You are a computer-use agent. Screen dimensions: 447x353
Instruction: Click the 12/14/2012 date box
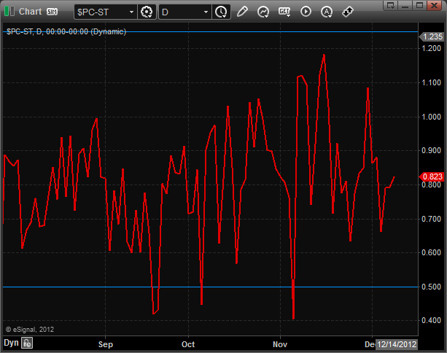click(x=397, y=344)
